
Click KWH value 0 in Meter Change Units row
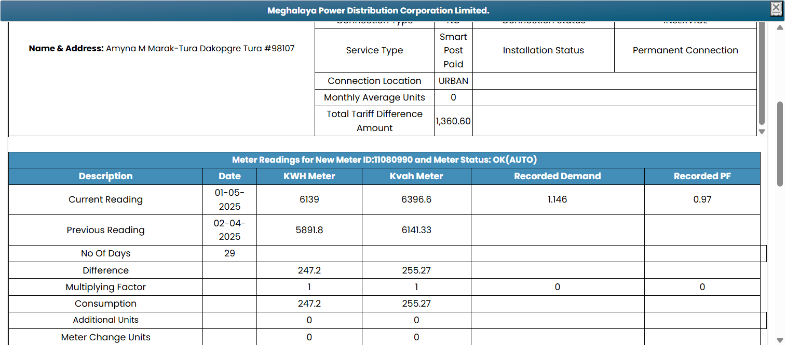[x=309, y=337]
